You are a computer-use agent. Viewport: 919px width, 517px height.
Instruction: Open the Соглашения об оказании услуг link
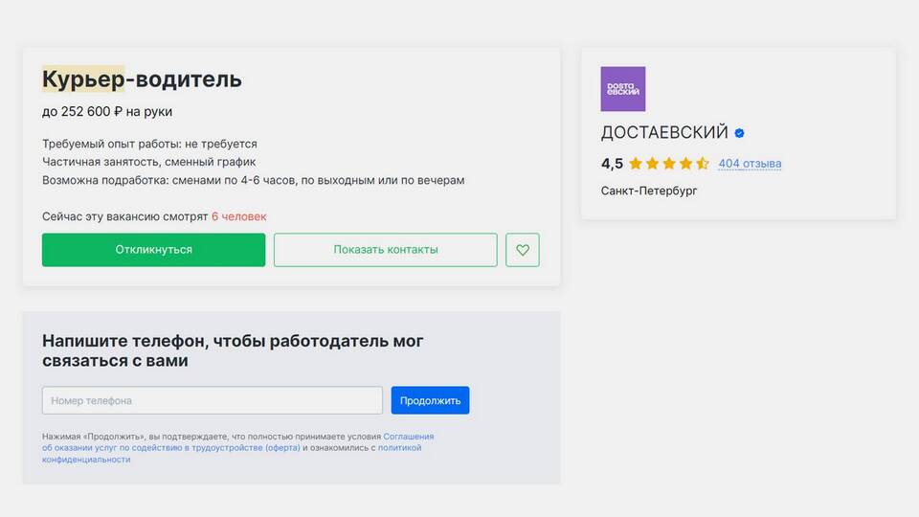pyautogui.click(x=237, y=442)
